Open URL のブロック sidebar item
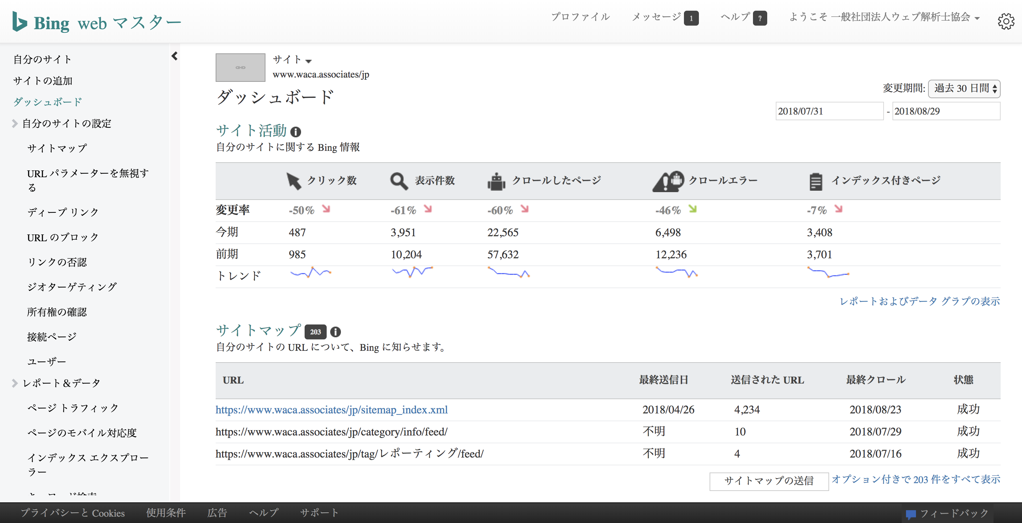 pos(63,237)
